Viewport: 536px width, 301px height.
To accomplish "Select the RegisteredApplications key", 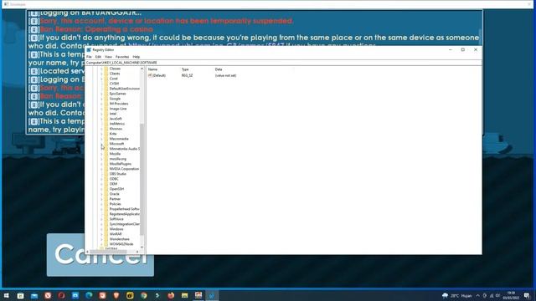I will pos(125,214).
